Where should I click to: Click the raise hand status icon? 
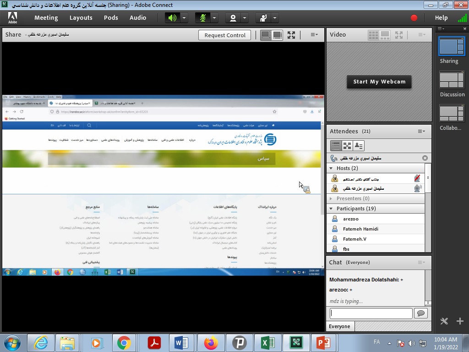(263, 18)
